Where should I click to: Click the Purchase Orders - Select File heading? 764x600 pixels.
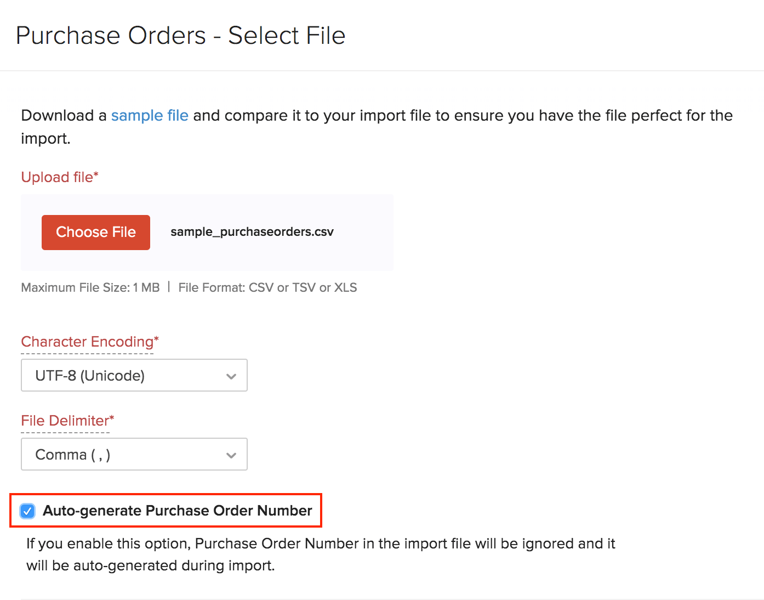(x=181, y=35)
